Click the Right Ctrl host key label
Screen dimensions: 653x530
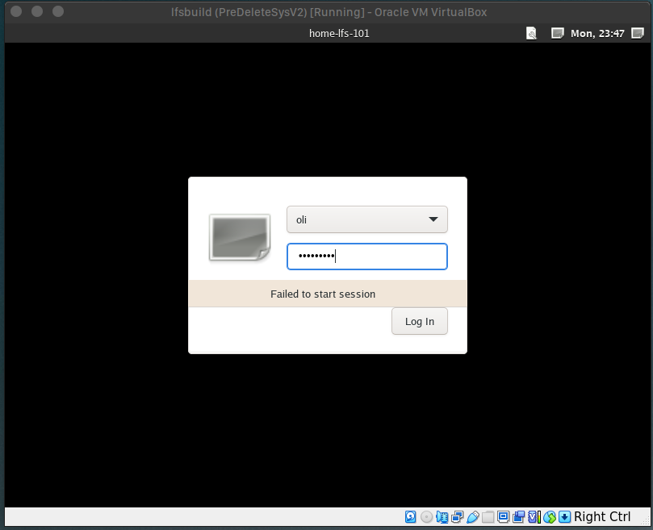point(602,517)
